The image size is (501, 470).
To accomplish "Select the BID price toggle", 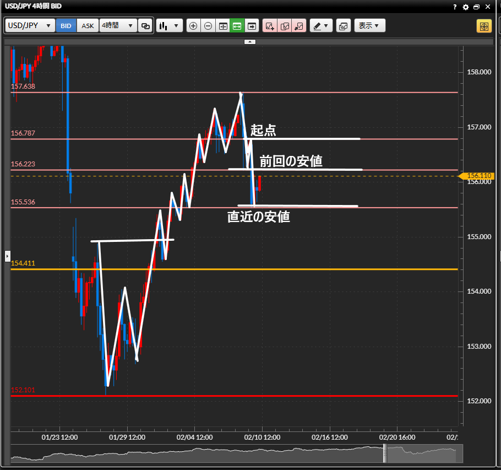I will (66, 26).
